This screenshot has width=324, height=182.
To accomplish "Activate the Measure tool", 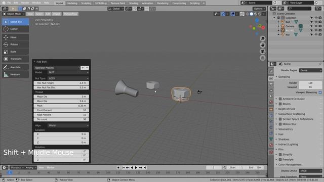I will click(16, 74).
